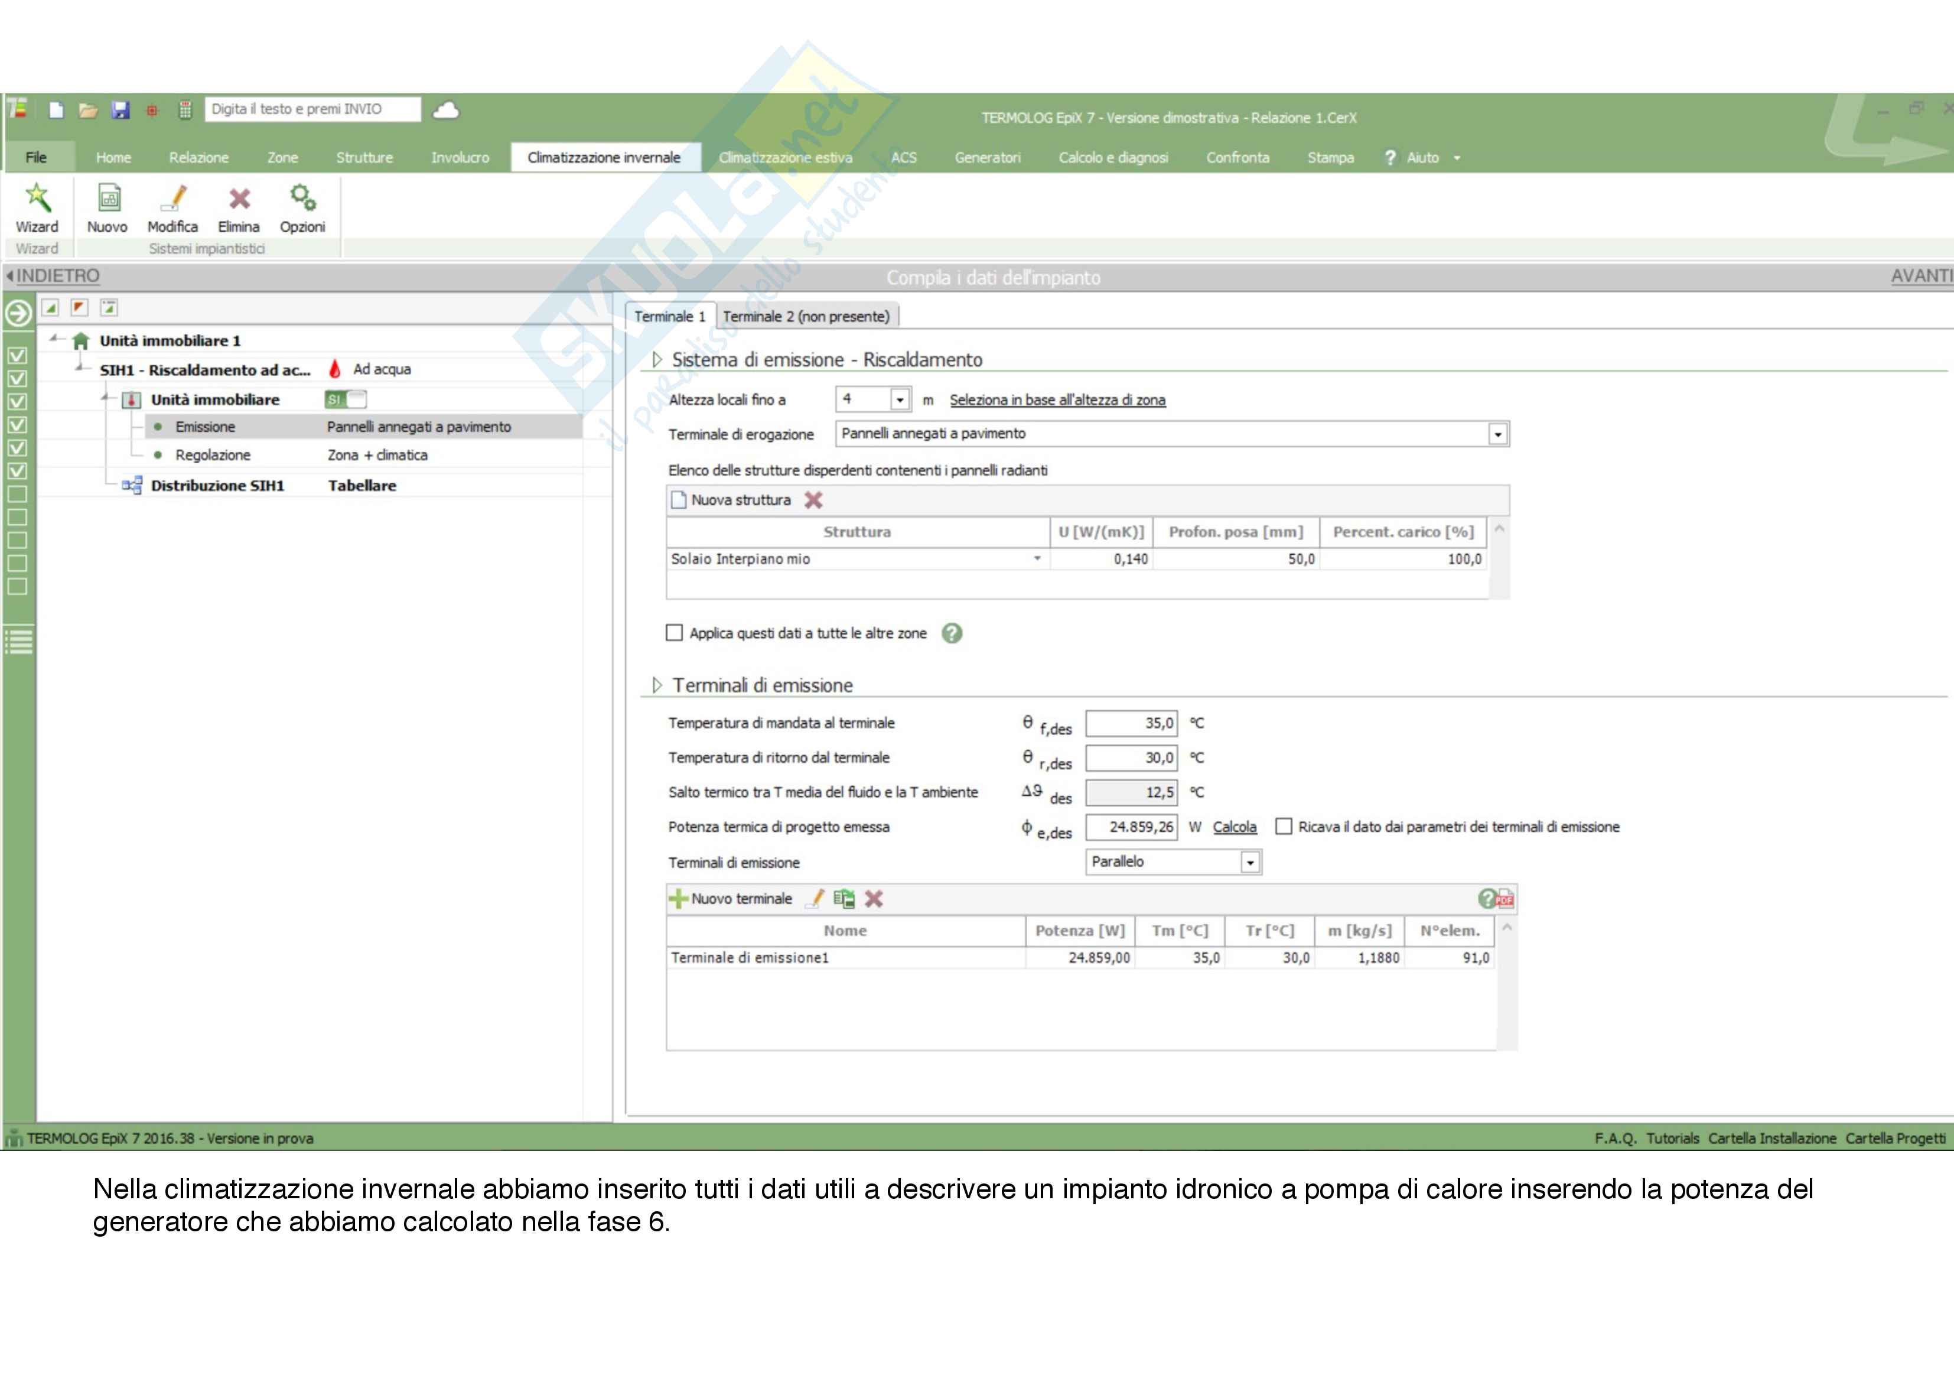Click the save floppy disk icon
The height and width of the screenshot is (1382, 1954).
[x=121, y=110]
